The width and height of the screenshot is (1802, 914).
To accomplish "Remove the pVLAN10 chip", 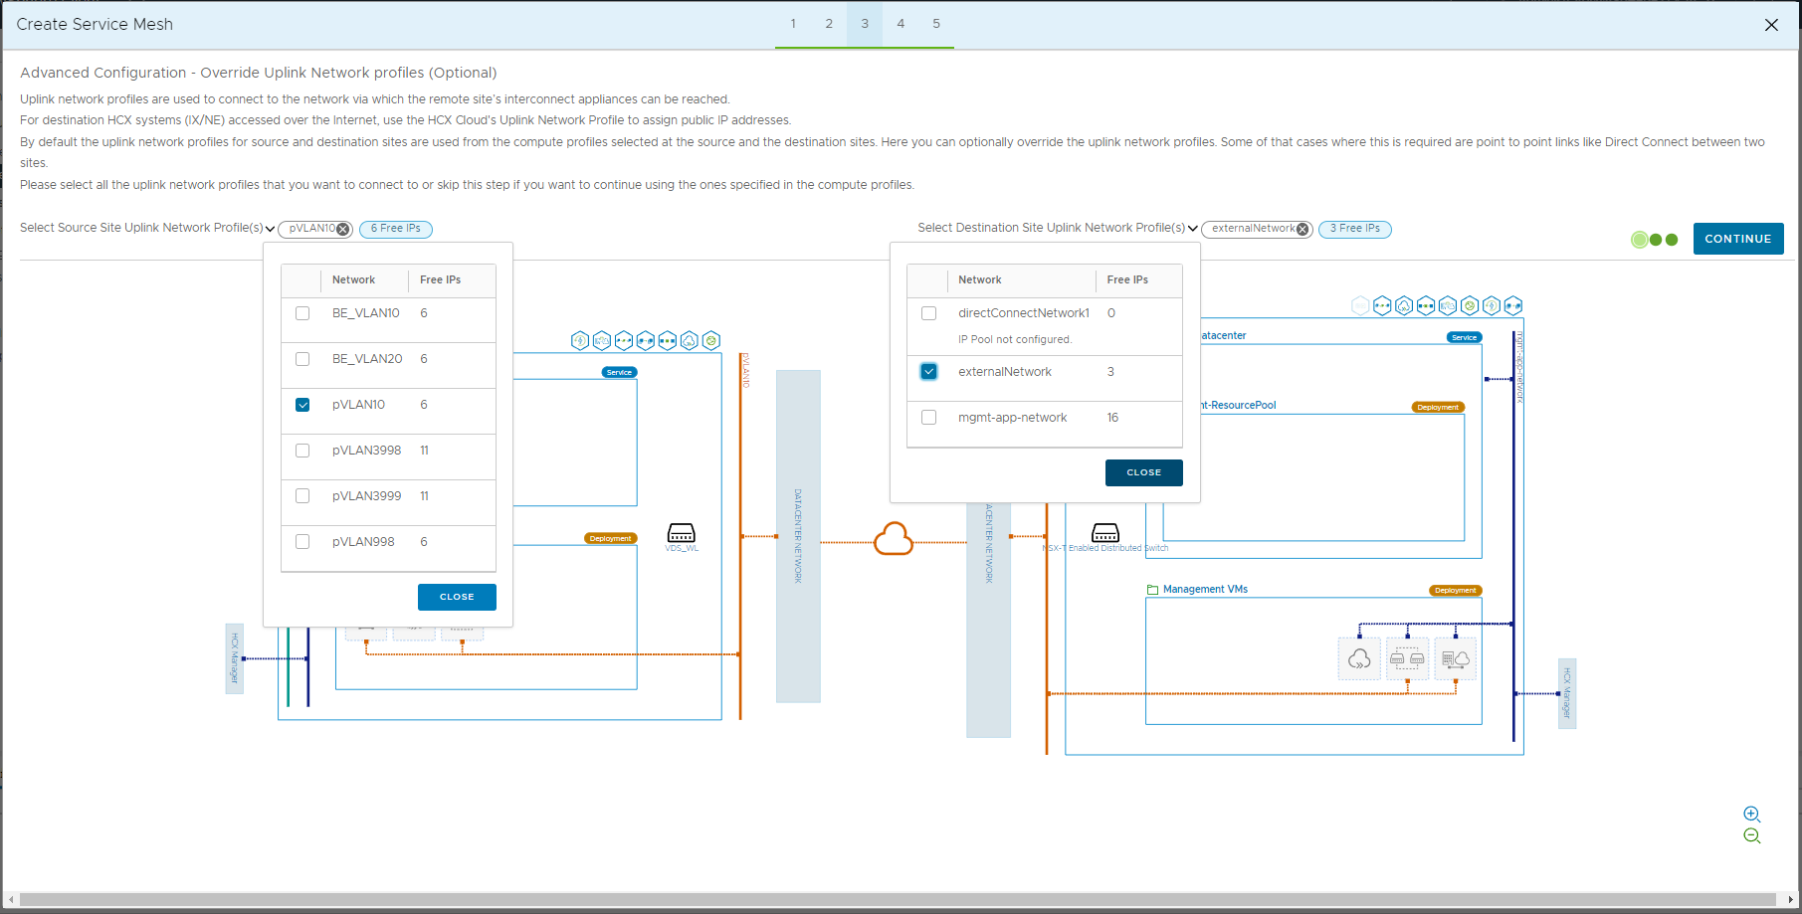I will (343, 229).
